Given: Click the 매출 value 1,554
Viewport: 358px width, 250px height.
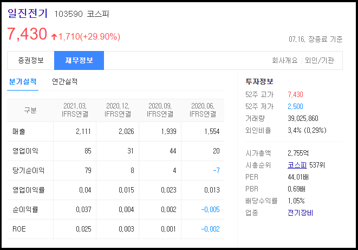Looking at the screenshot, I should pos(212,132).
